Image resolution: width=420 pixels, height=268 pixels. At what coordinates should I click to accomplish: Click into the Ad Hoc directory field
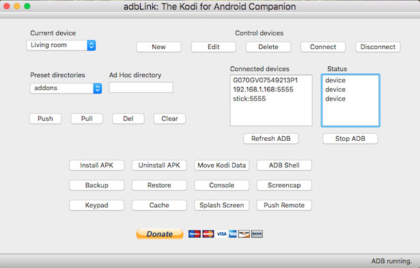[141, 88]
